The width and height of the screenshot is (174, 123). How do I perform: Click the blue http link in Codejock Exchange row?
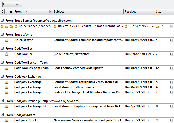tap(48, 106)
